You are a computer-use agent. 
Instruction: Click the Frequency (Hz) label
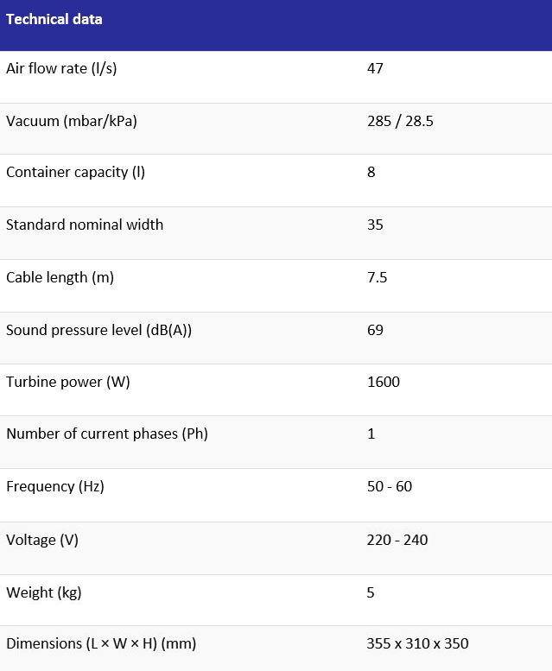[x=55, y=486]
